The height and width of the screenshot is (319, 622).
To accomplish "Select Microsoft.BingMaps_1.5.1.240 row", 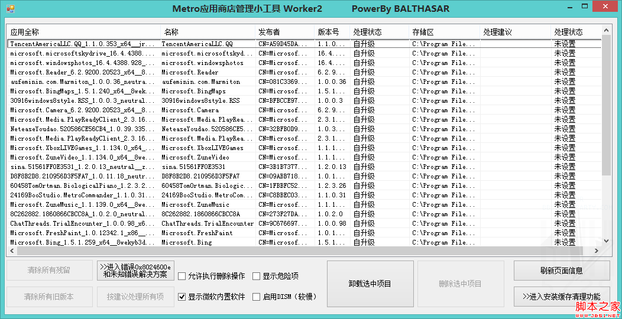I will (x=304, y=91).
